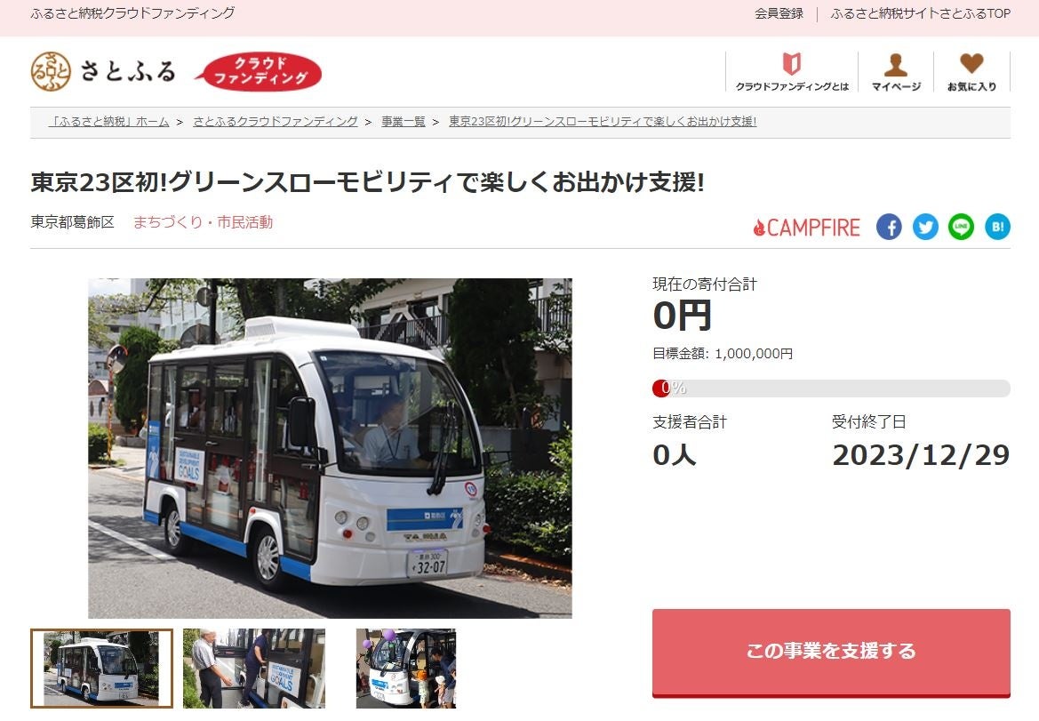Click the 0% donation progress bar

(x=831, y=389)
